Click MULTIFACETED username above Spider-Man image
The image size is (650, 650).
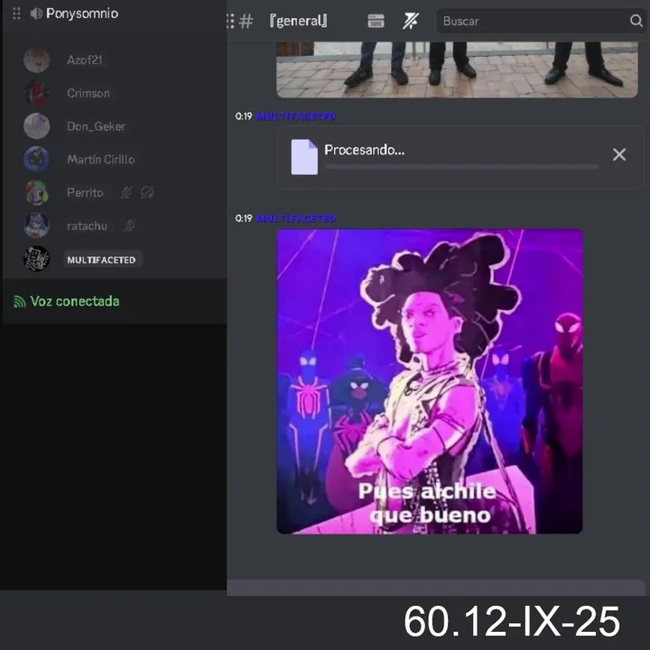tap(296, 218)
